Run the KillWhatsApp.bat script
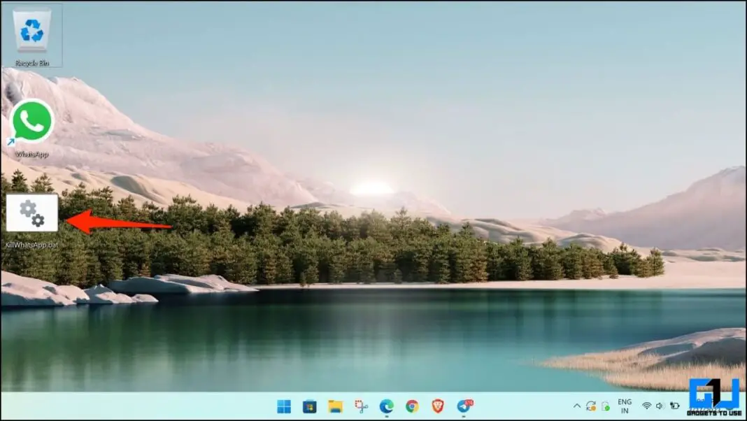The width and height of the screenshot is (747, 421). pos(31,212)
